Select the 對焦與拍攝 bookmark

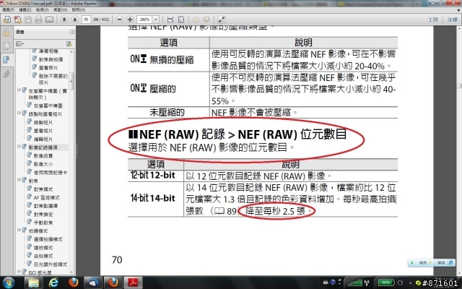pyautogui.click(x=51, y=59)
